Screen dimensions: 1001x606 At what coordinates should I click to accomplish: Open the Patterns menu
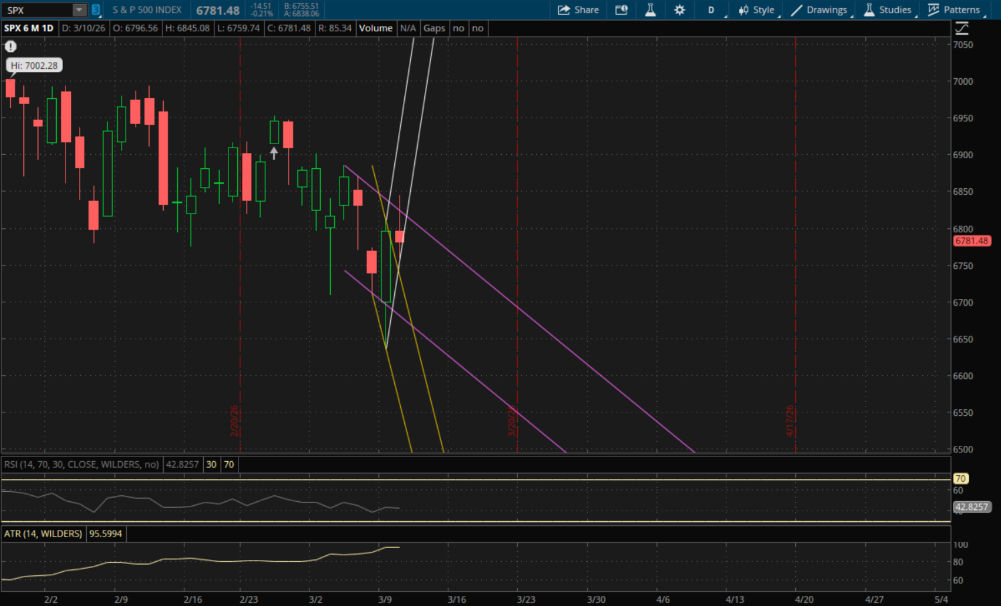click(x=954, y=10)
